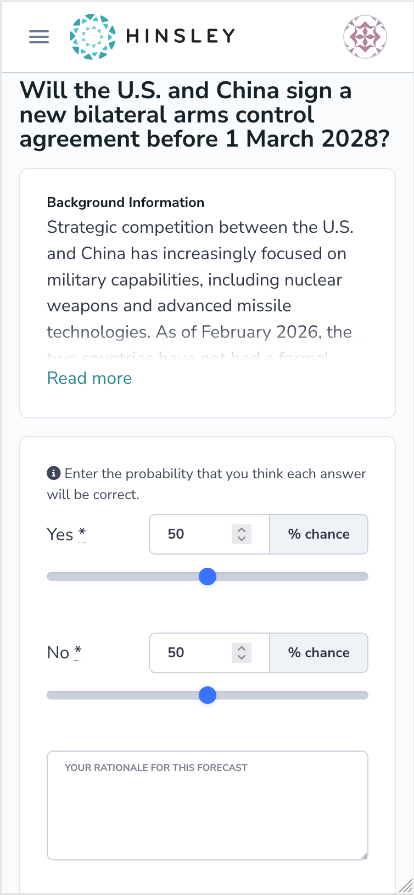Click the stepper arrows beside the No value
Screen dimensions: 414x895
click(x=240, y=652)
